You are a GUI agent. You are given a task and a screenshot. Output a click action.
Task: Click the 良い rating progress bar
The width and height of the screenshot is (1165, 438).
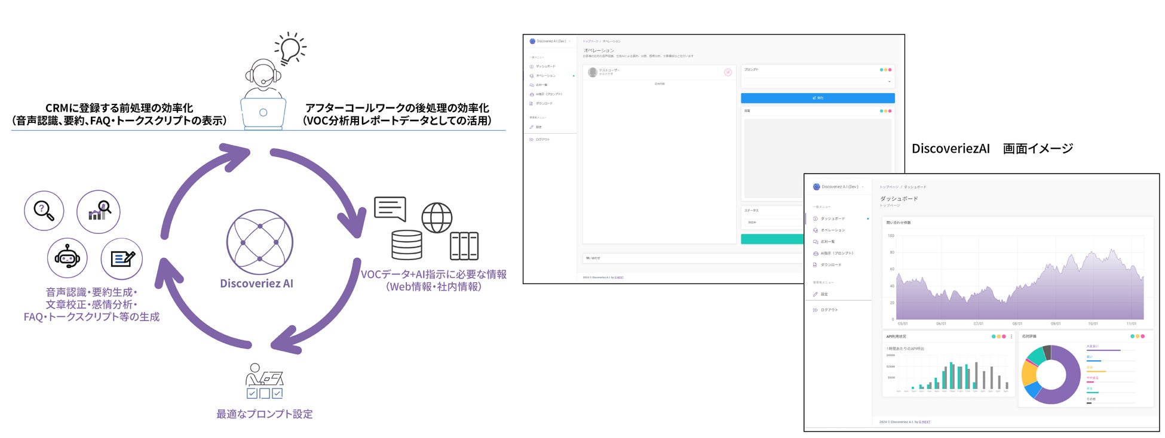(x=1110, y=361)
